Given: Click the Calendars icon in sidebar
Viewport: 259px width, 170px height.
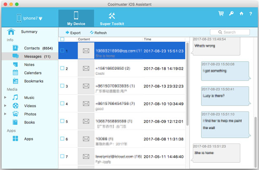Looking at the screenshot, I should 16,73.
